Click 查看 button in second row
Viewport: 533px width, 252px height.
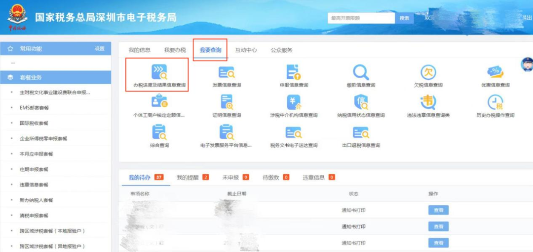click(x=439, y=226)
